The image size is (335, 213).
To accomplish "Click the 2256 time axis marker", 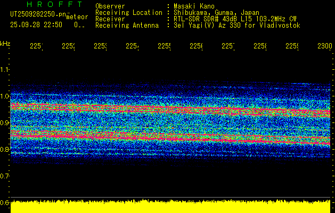I will point(196,46).
